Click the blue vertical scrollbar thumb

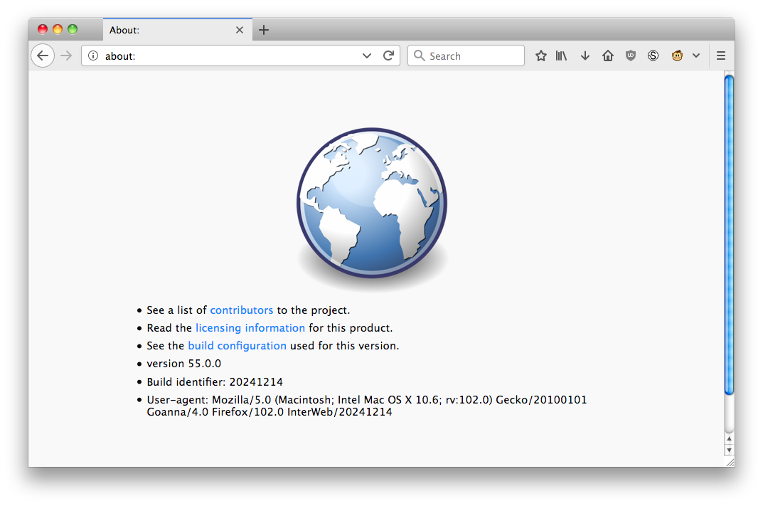pyautogui.click(x=729, y=234)
